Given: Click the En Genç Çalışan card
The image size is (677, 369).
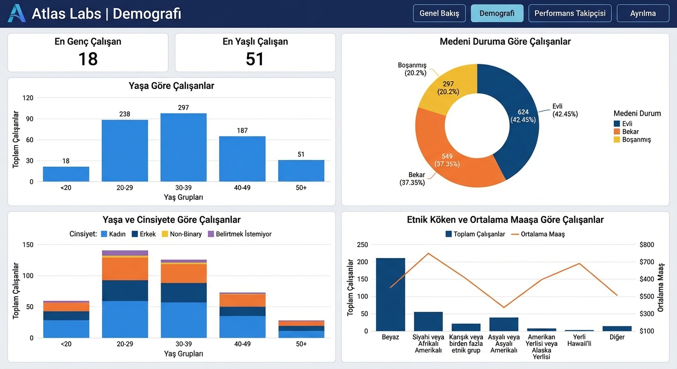Looking at the screenshot, I should click(x=88, y=52).
